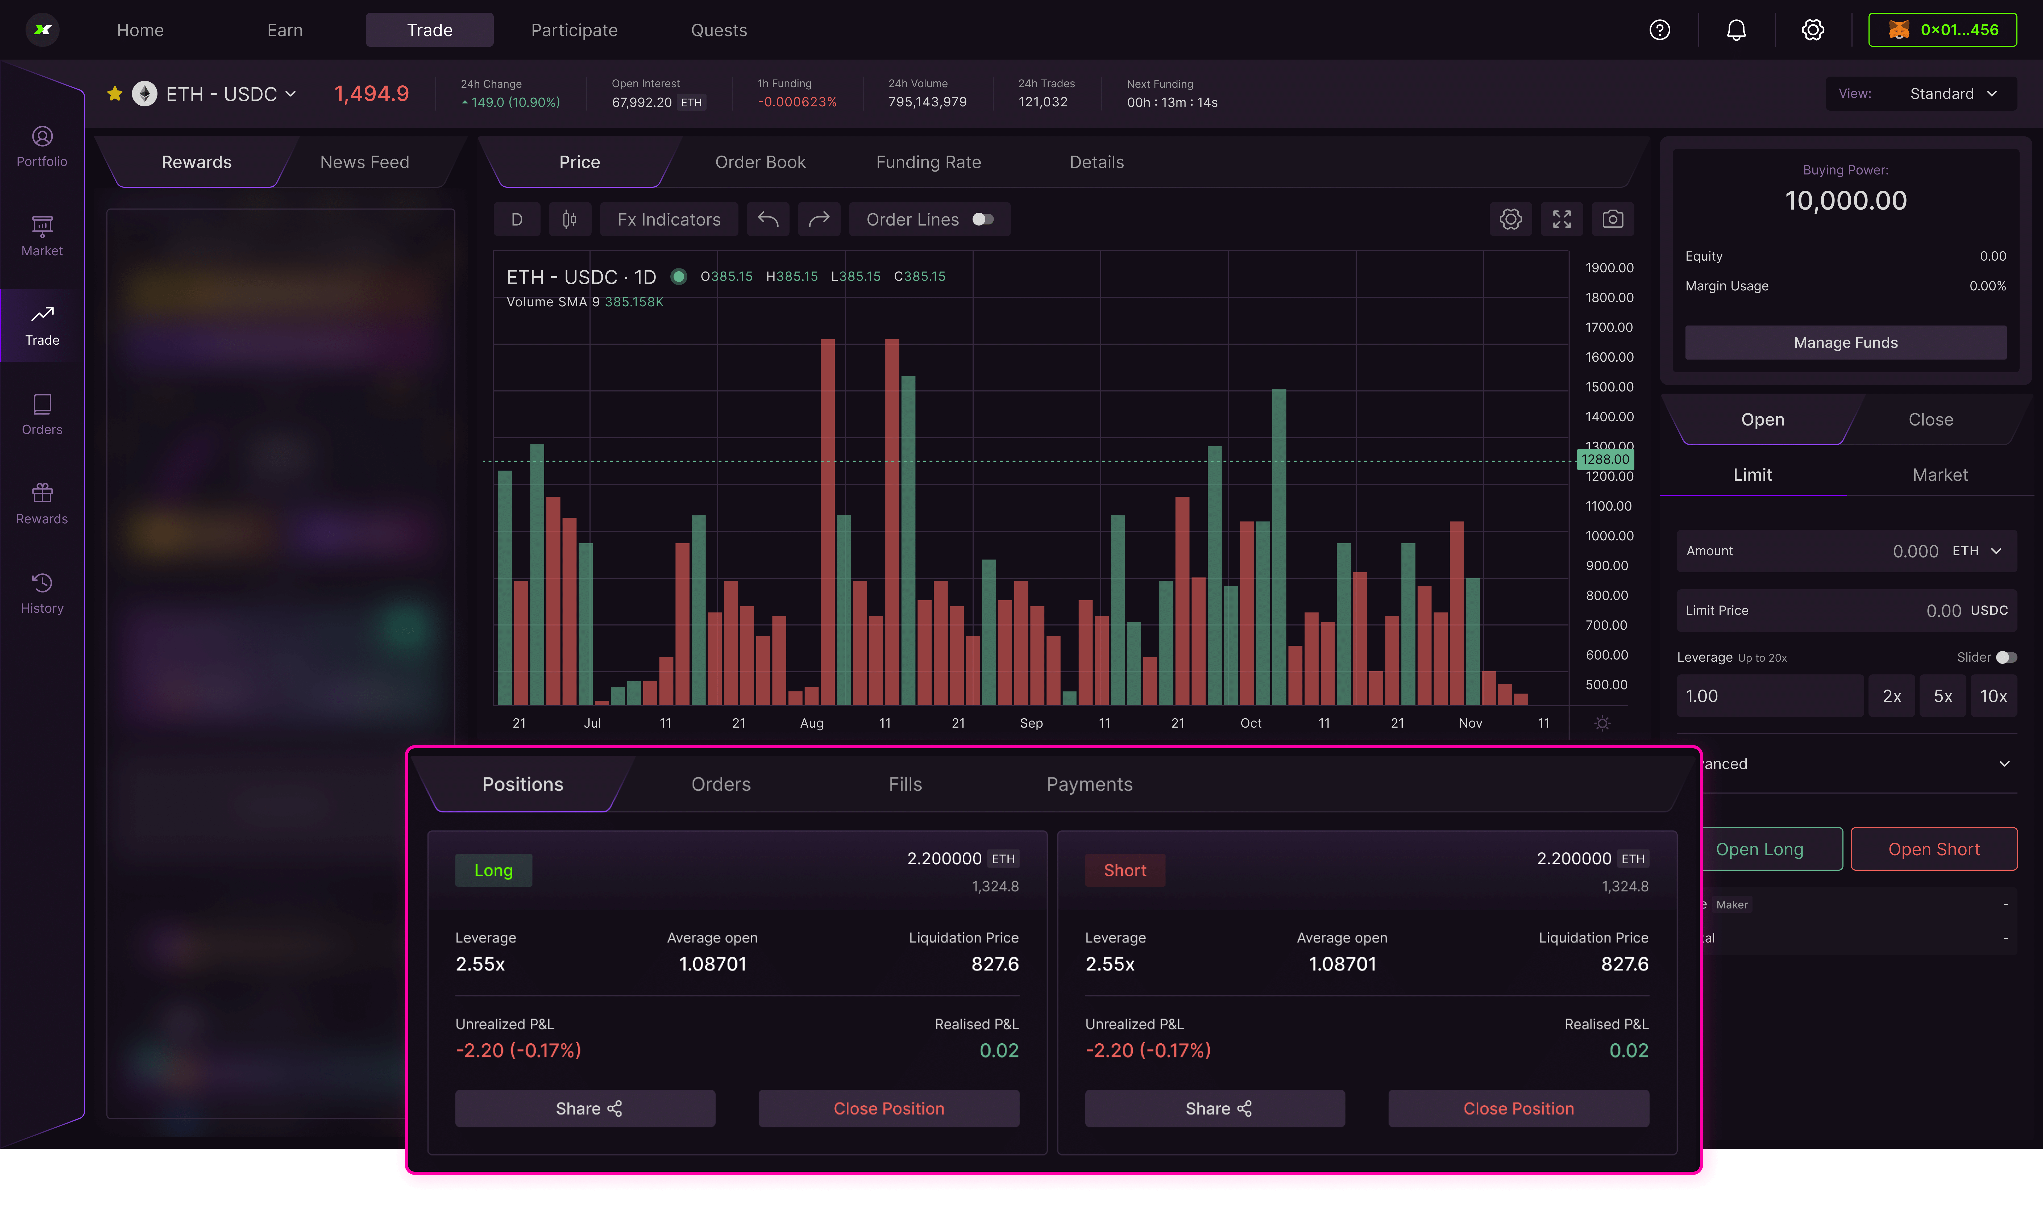
Task: Go to Home tab
Action: [140, 30]
